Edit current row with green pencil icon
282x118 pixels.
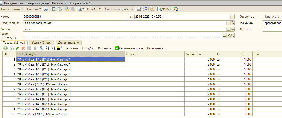[x=17, y=48]
